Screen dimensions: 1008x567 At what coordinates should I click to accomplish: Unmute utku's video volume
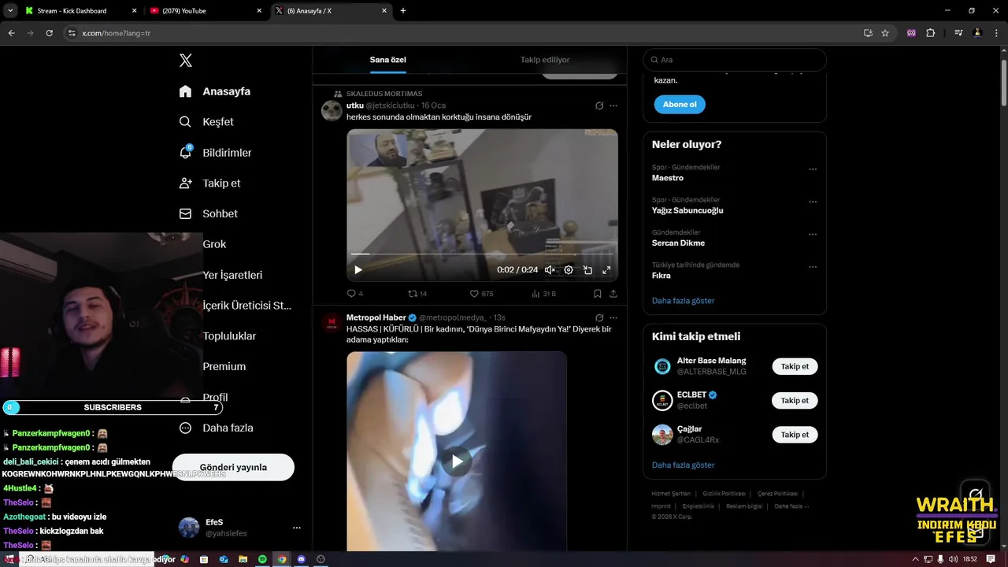[x=550, y=270]
